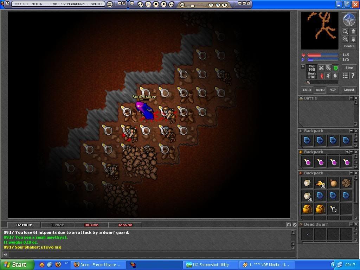Switch to Deco - Forum tibia taskbar window
360x270 pixels.
98,265
